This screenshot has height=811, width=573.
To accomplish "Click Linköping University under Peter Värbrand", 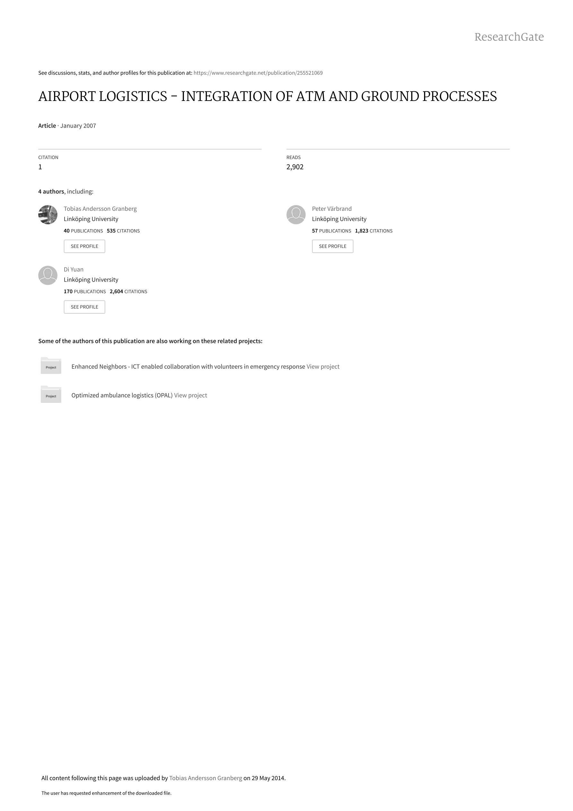I will tap(339, 219).
